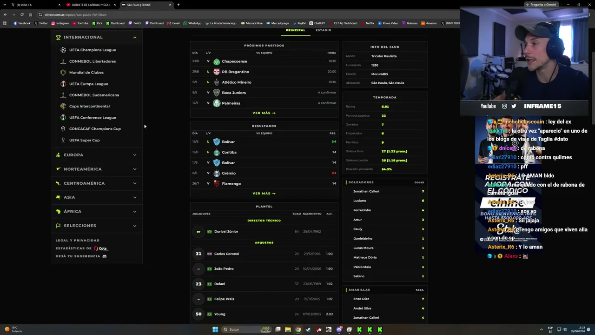The width and height of the screenshot is (595, 335).
Task: Open the CONMEBOL Sudamericana link
Action: pyautogui.click(x=94, y=95)
